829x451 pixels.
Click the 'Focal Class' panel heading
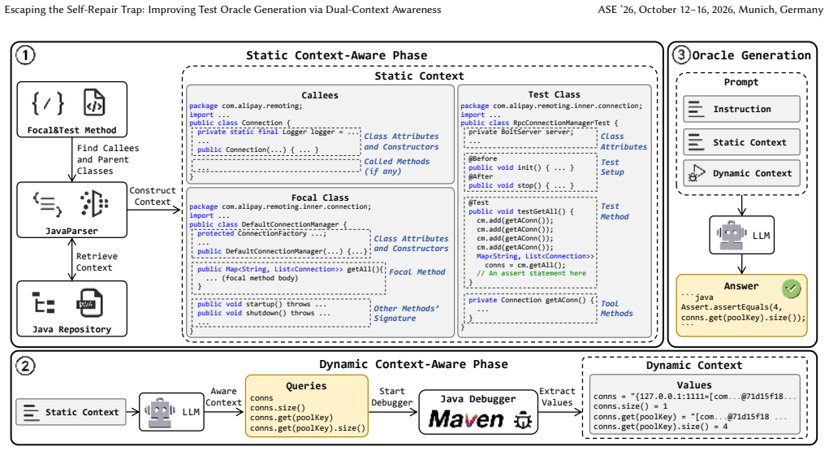pos(320,197)
